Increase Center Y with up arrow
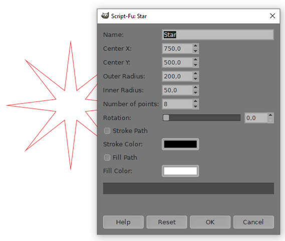This screenshot has width=285, height=241. (195, 60)
